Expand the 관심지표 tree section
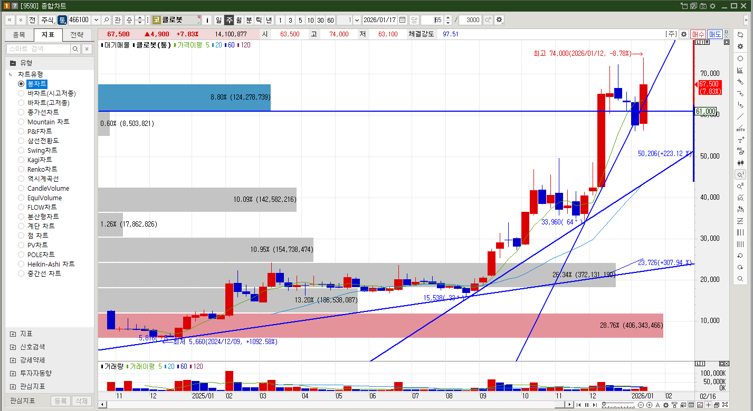753x411 pixels. (x=13, y=386)
